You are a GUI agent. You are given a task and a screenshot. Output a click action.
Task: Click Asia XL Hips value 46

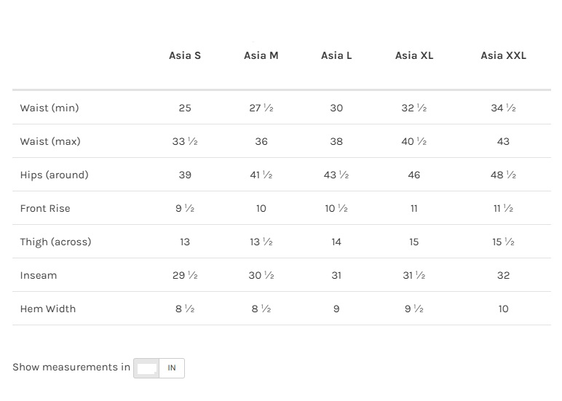point(414,175)
